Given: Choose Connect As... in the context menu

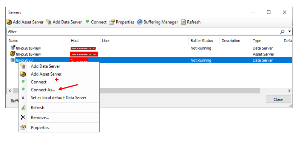Looking at the screenshot, I should pyautogui.click(x=59, y=90).
